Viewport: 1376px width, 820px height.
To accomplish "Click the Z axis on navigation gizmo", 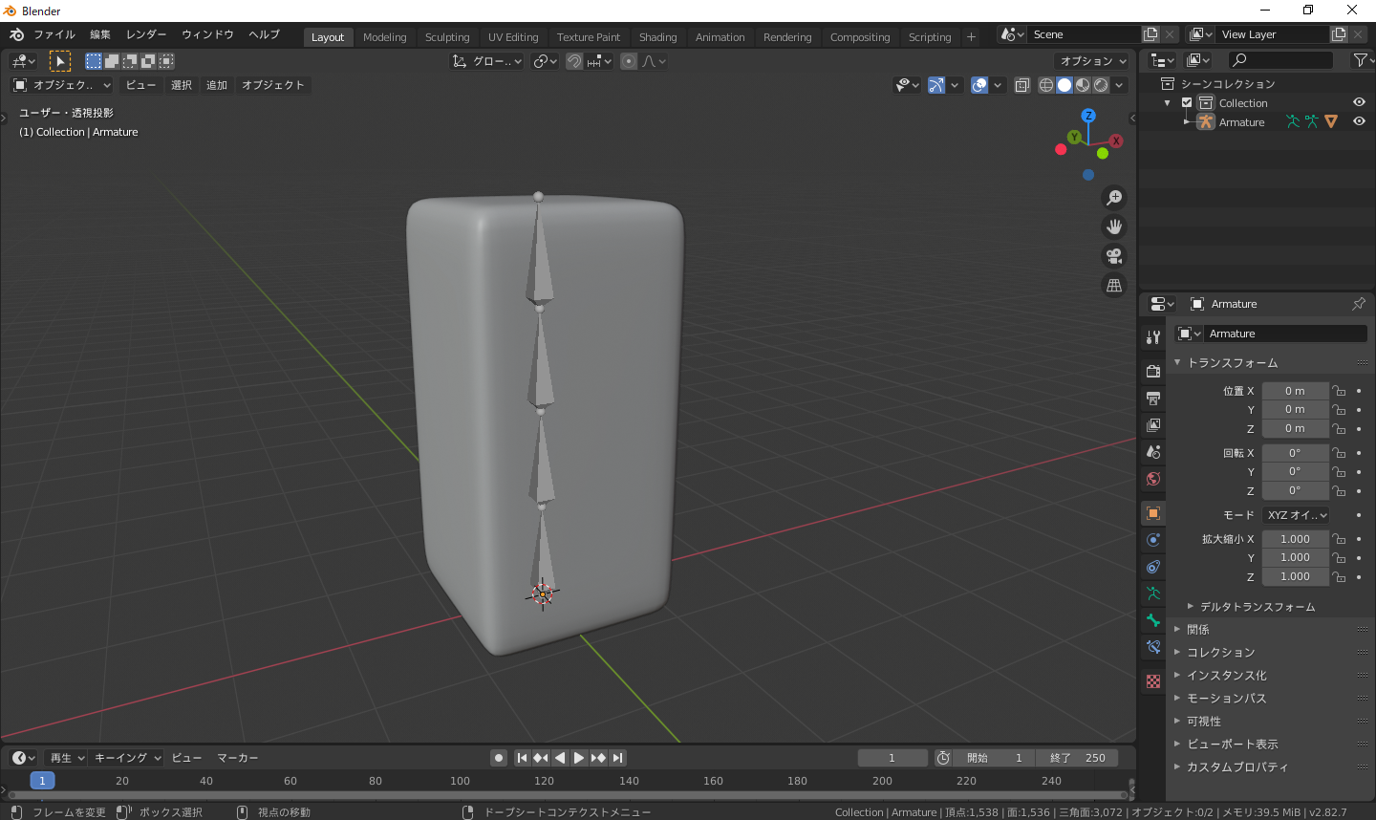I will click(1087, 116).
